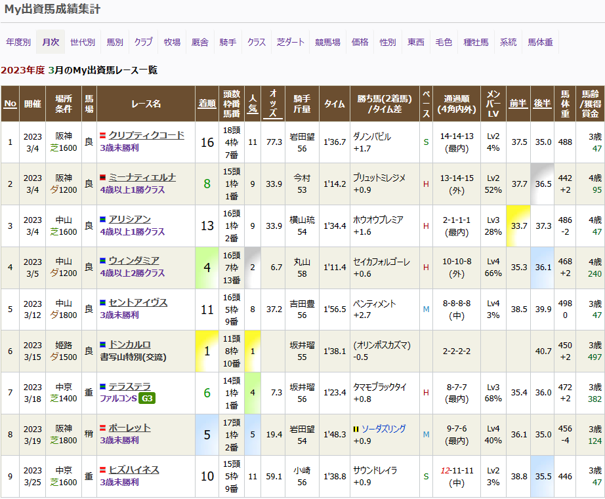Click the silk icon beside ウィンダミア
The height and width of the screenshot is (499, 605).
click(102, 261)
